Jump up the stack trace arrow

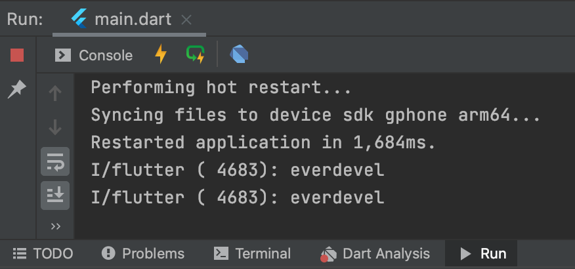(55, 93)
